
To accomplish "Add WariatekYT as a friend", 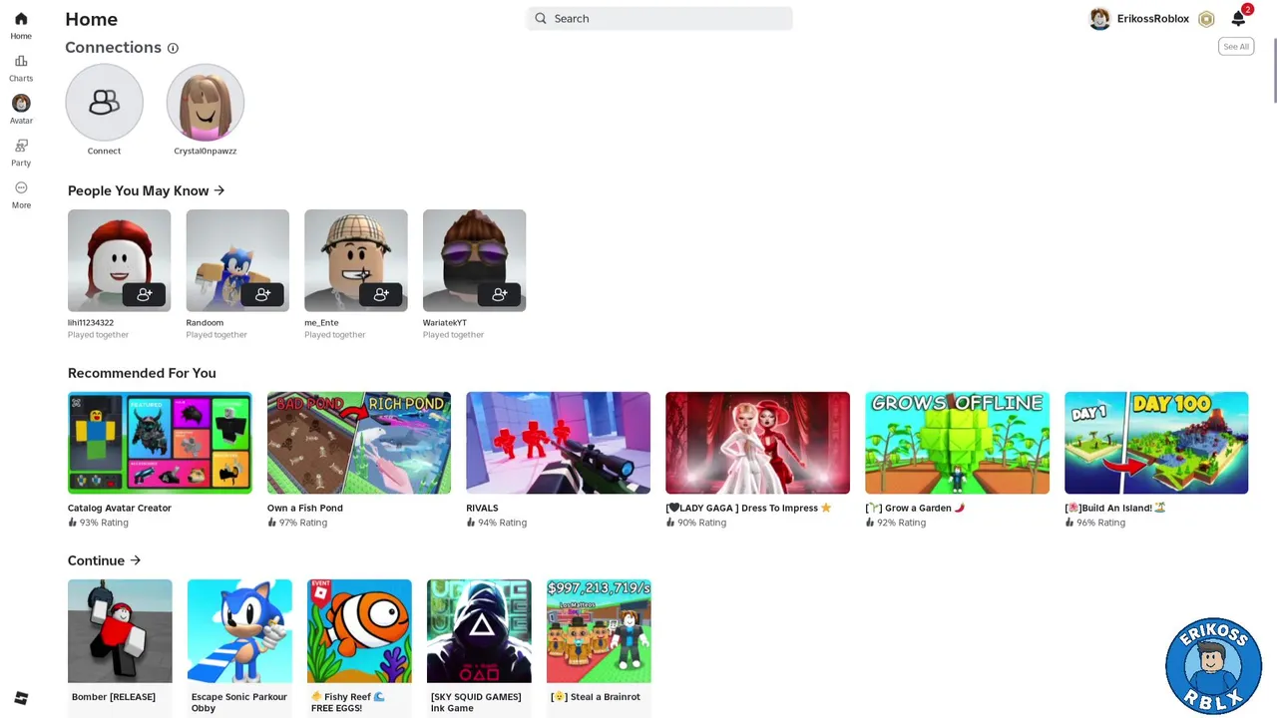I will pyautogui.click(x=500, y=294).
